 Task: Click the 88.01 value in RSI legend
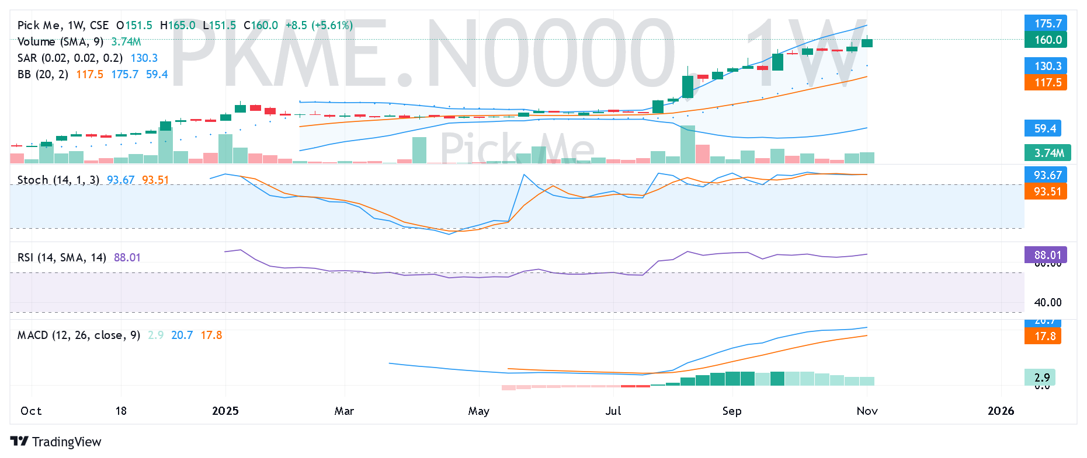point(127,257)
